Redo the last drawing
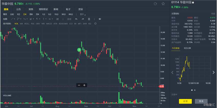 (83, 19)
